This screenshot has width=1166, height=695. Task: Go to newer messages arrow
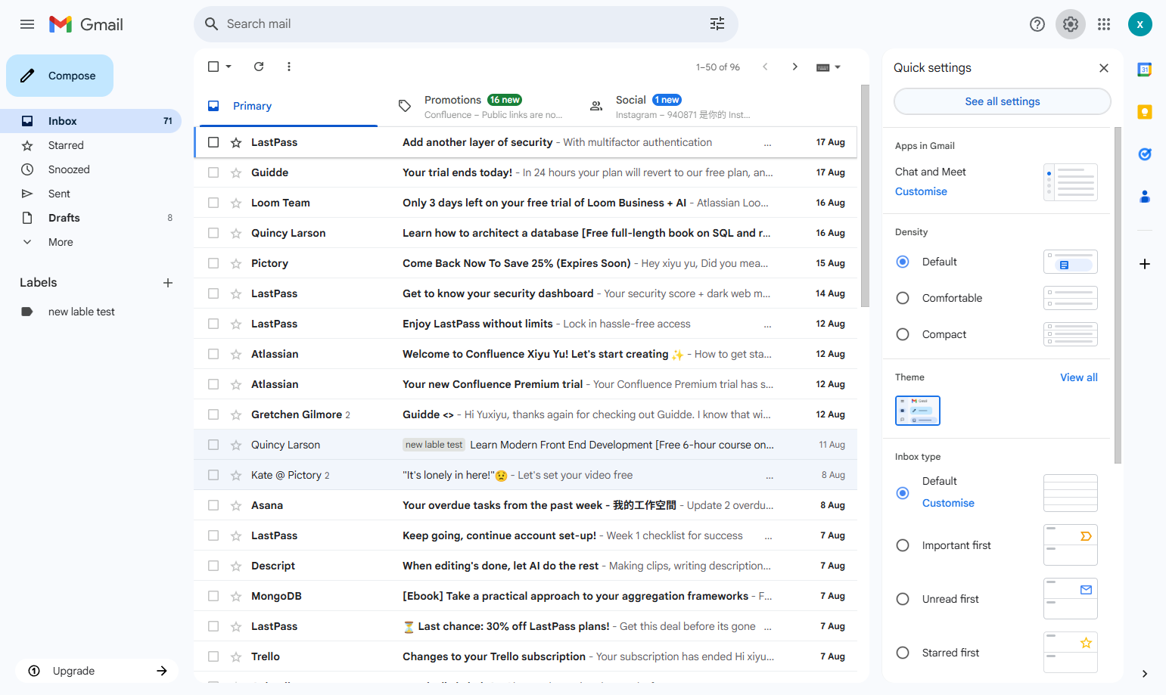[x=765, y=67]
